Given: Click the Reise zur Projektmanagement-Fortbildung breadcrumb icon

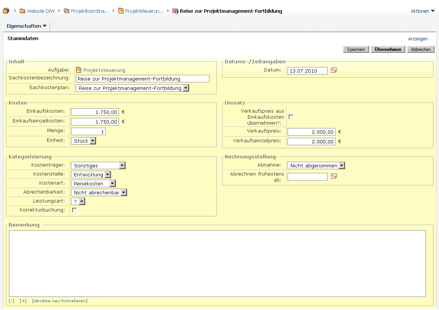Looking at the screenshot, I should coord(175,11).
